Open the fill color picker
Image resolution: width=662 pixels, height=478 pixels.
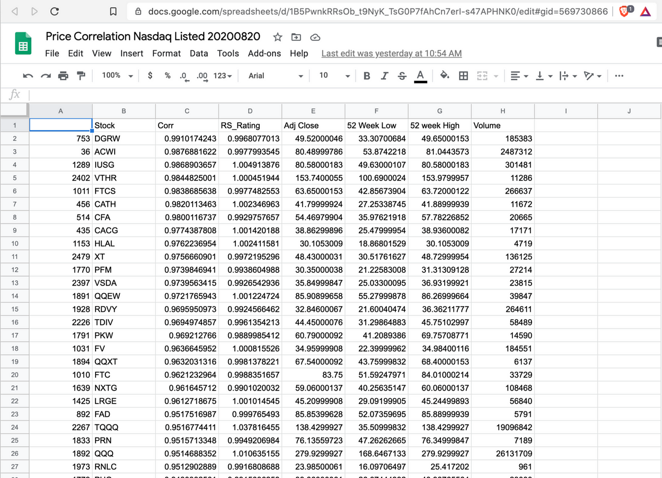click(444, 76)
